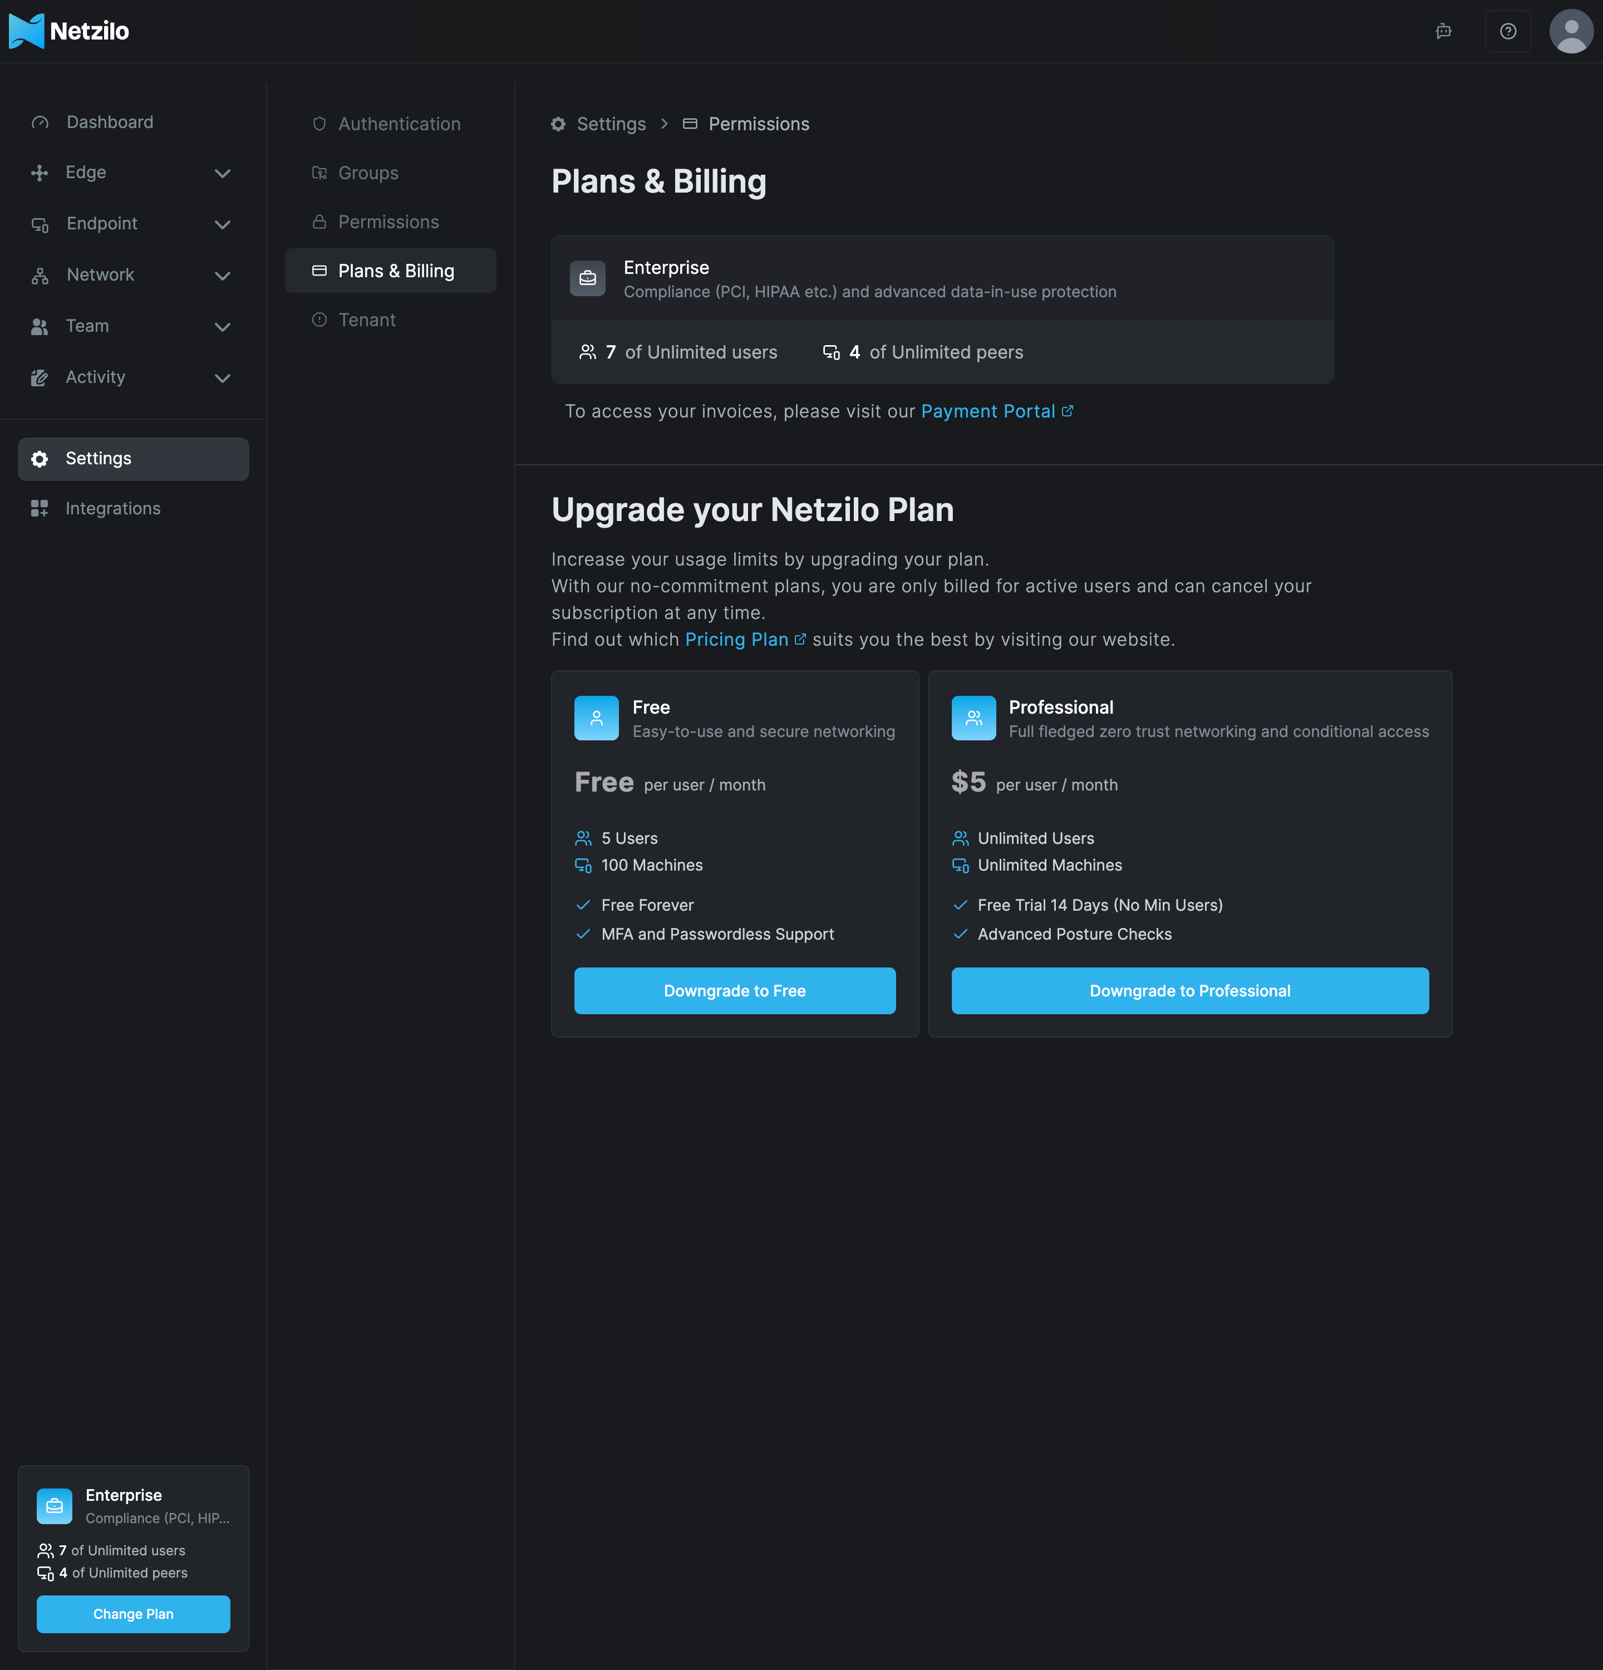Click the Change Plan button
Viewport: 1603px width, 1670px height.
tap(133, 1615)
